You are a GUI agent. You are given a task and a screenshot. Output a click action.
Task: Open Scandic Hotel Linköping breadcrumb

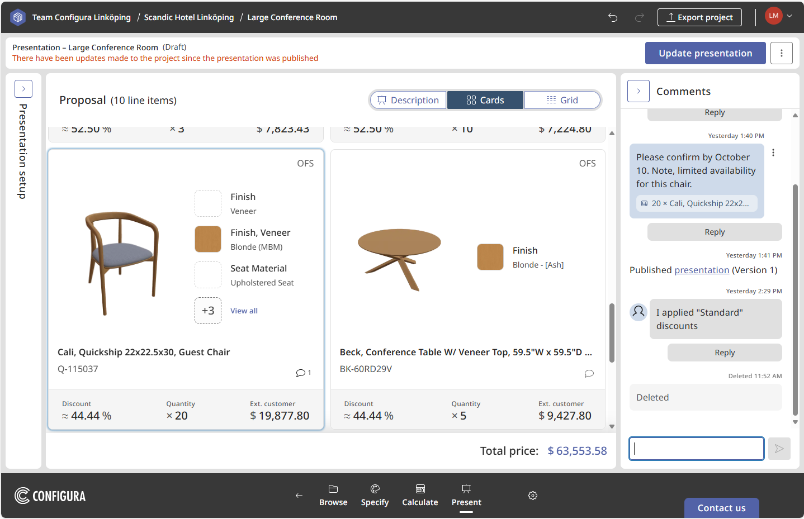coord(189,17)
